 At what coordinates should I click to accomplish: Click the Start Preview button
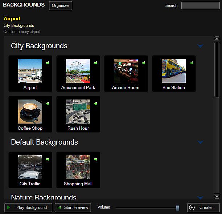tap(73, 207)
